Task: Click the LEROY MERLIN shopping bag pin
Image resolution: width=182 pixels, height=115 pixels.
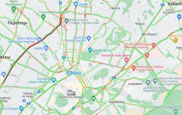Action: point(39,40)
